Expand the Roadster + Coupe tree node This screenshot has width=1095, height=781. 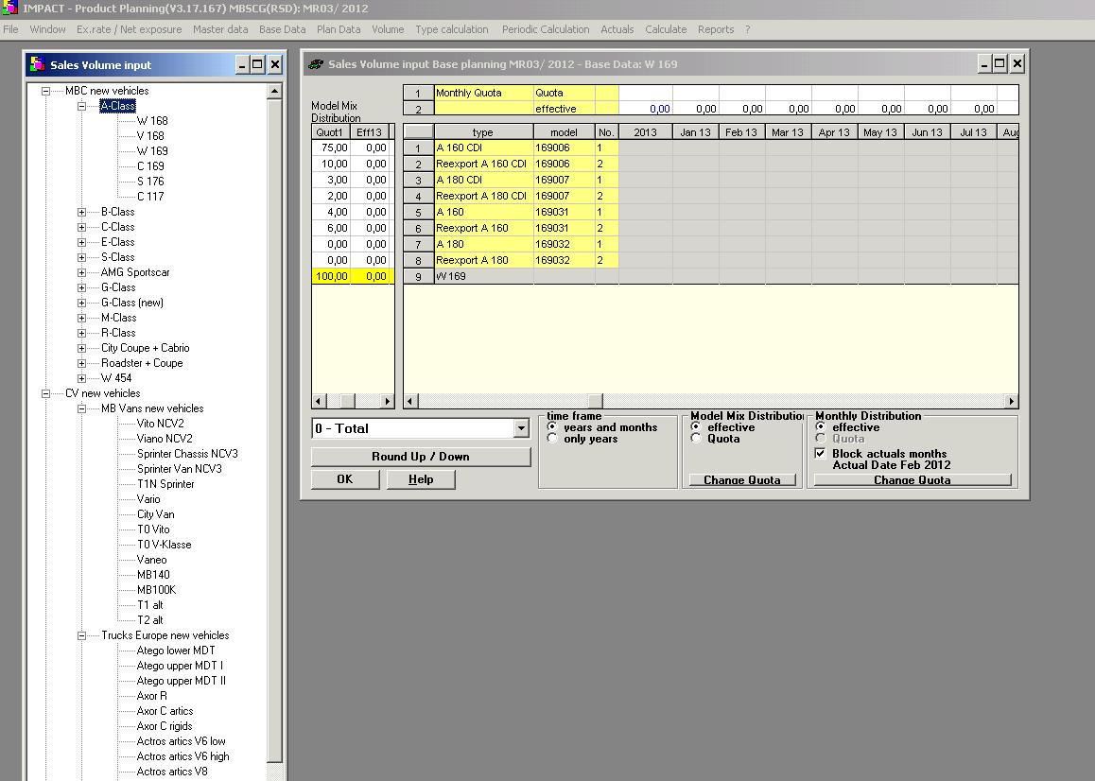click(81, 363)
